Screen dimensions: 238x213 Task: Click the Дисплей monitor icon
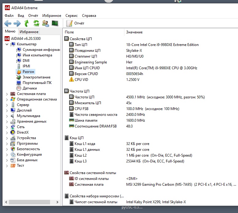tap(13, 110)
